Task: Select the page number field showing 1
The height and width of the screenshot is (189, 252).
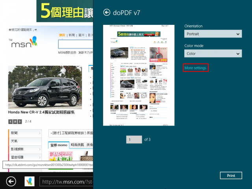Action: (134, 139)
